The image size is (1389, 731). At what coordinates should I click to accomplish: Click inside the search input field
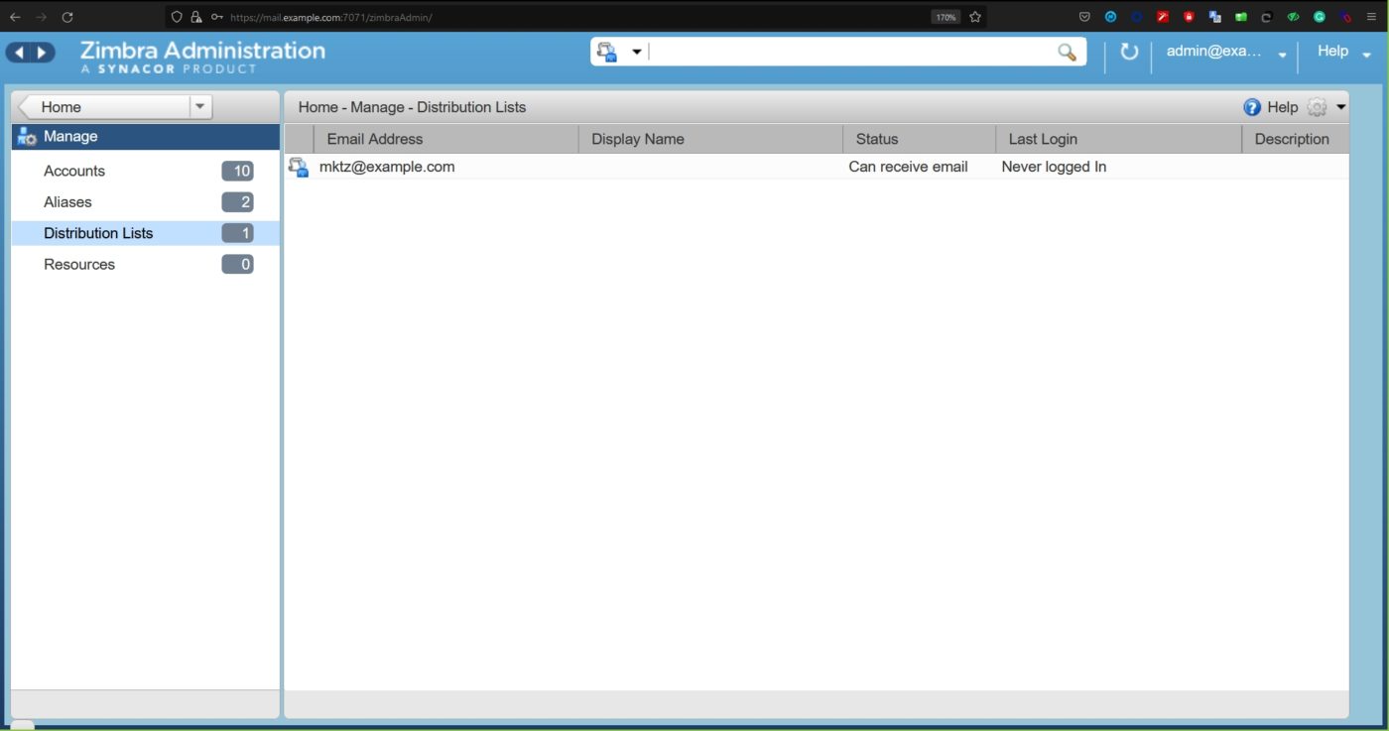pyautogui.click(x=853, y=51)
